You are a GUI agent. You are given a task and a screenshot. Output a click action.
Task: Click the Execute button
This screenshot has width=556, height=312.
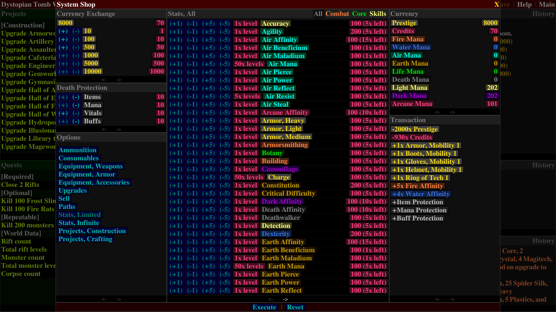click(x=264, y=307)
